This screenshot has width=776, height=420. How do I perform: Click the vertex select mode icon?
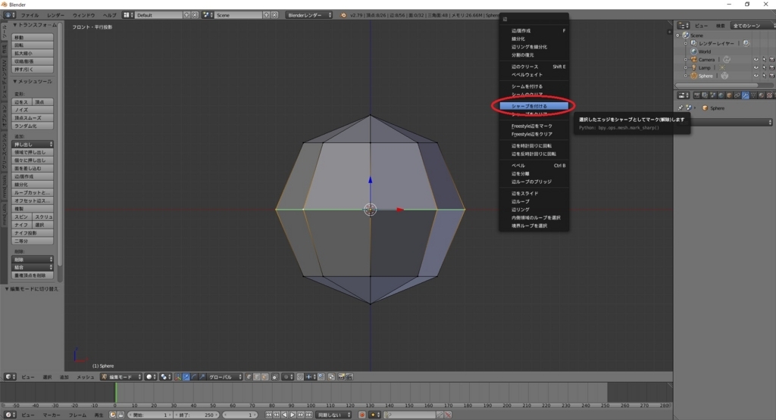click(x=249, y=377)
